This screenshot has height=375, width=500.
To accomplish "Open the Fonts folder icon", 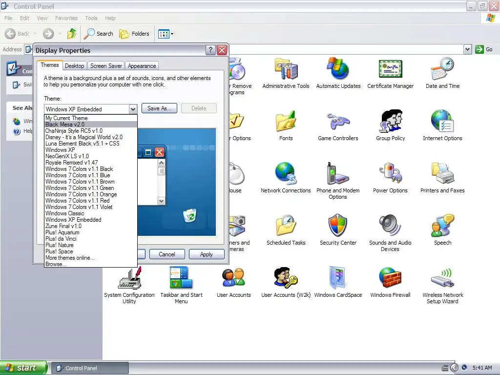I will tap(286, 121).
